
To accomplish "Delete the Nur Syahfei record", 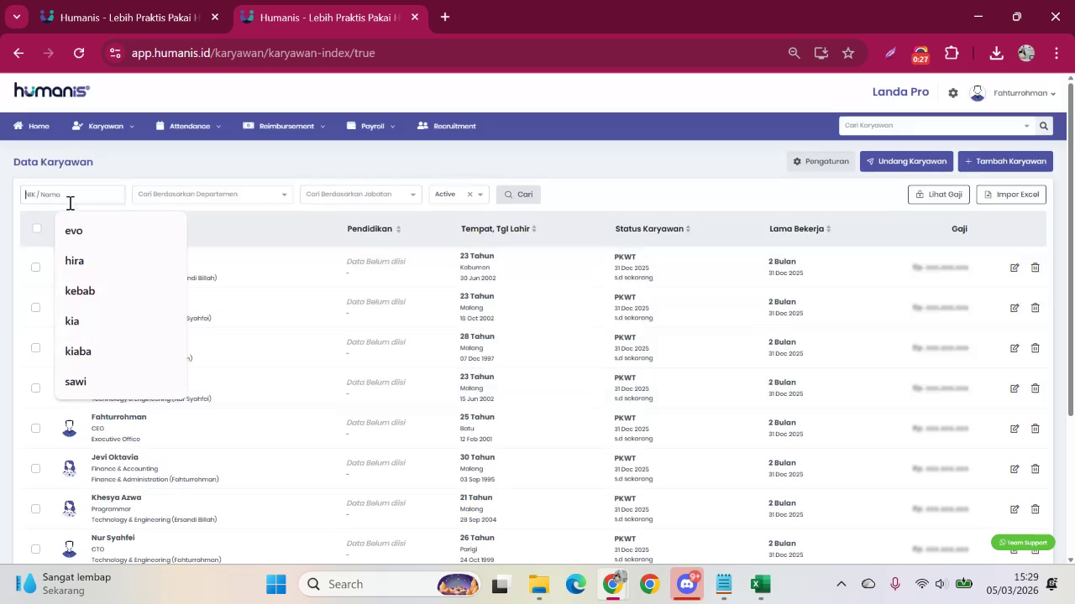I will pos(1035,549).
